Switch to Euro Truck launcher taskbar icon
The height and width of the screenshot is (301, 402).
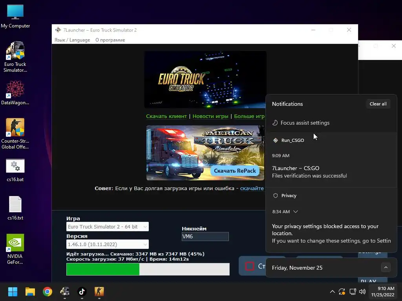pyautogui.click(x=65, y=292)
